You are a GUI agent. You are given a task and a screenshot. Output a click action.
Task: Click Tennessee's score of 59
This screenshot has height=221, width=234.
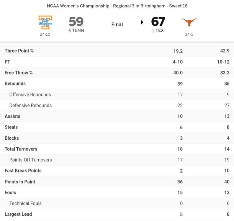click(76, 22)
